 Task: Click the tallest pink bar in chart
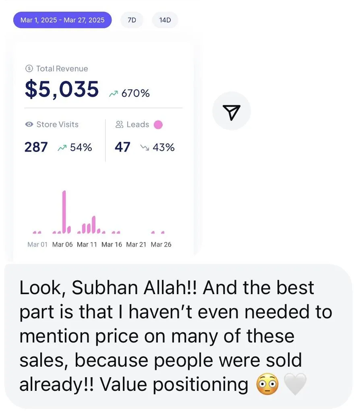click(64, 212)
